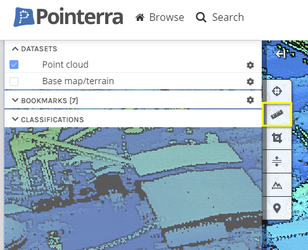Screen dimensions: 308x250
Task: Select the ruler measurement tool
Action: click(277, 115)
